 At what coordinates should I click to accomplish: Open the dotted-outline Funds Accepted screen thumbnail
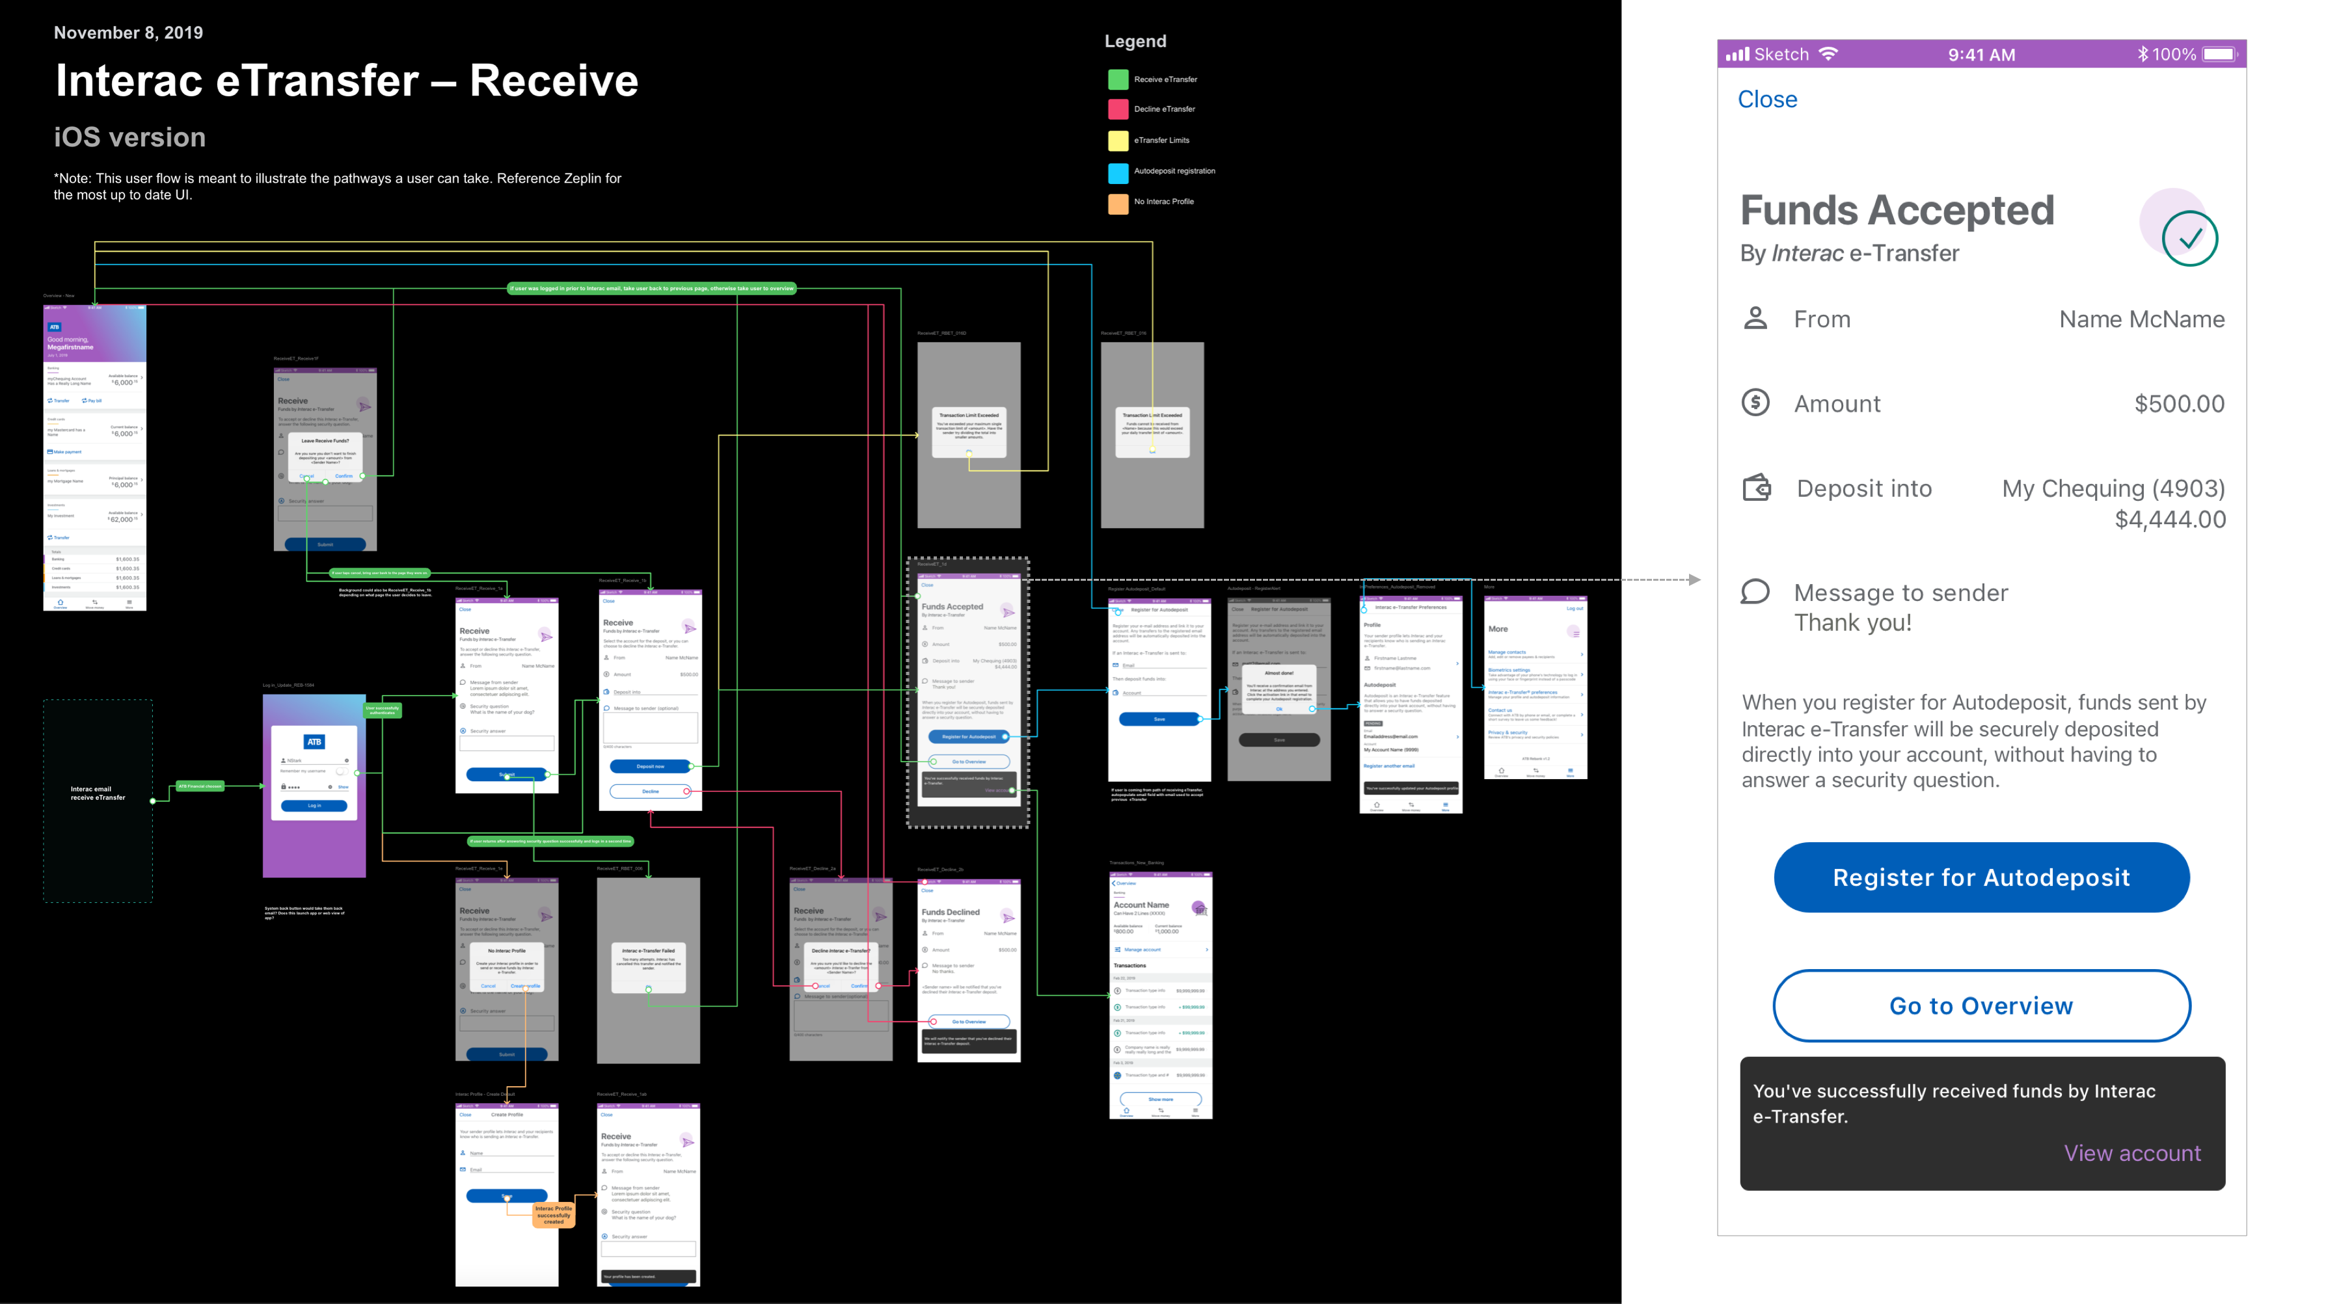click(x=968, y=693)
